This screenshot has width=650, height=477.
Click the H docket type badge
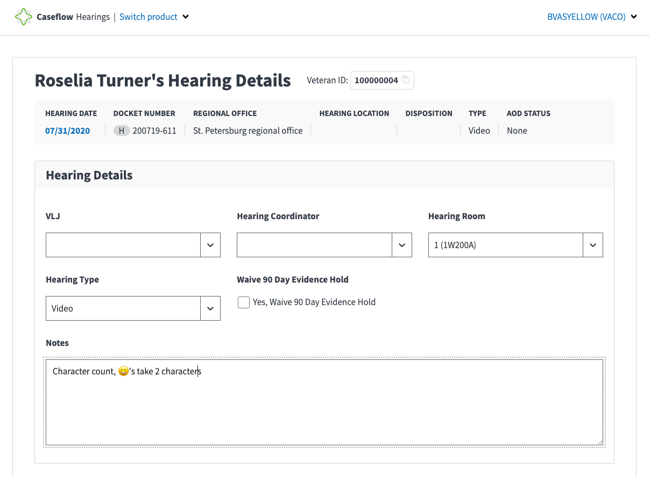click(x=122, y=131)
